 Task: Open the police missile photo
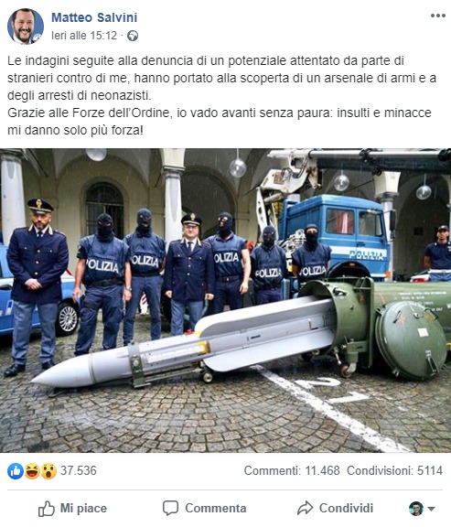pos(225,300)
